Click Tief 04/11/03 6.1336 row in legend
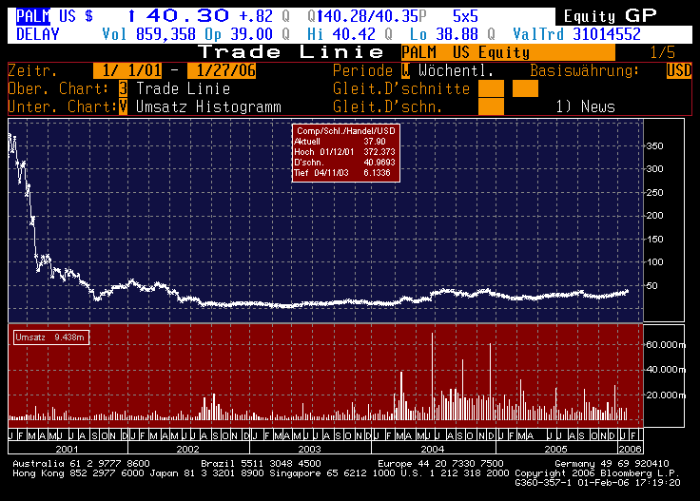700x501 pixels. (x=342, y=173)
